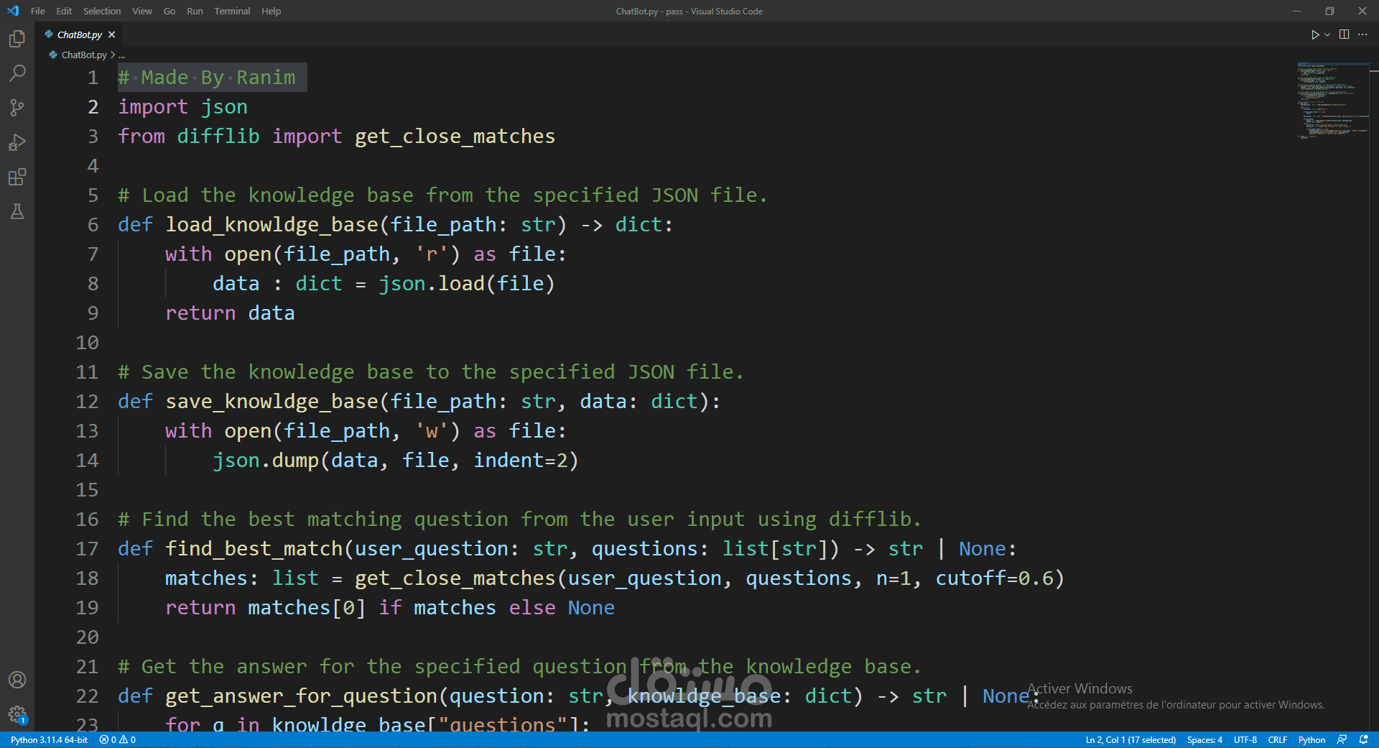Open the Run and Debug view
The image size is (1379, 748).
click(x=17, y=142)
